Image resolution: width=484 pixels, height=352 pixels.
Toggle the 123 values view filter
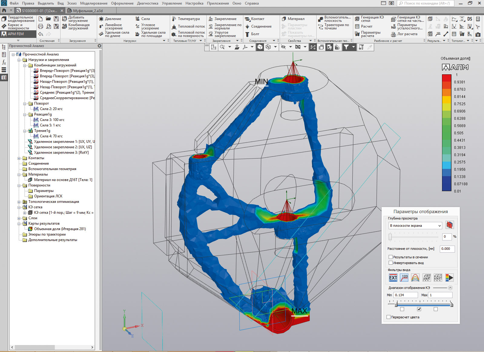tap(404, 277)
